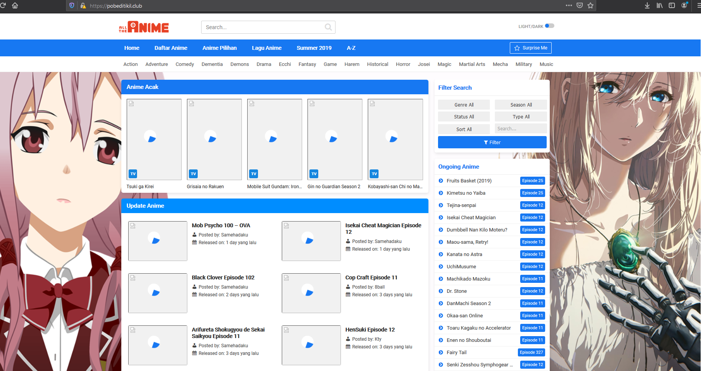701x371 pixels.
Task: Select the Action genre link
Action: (x=131, y=64)
